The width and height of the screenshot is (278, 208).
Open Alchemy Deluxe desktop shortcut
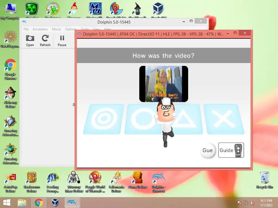pos(10,97)
